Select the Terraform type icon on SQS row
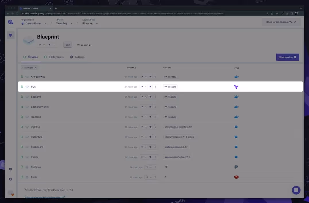309x203 pixels. tap(236, 86)
